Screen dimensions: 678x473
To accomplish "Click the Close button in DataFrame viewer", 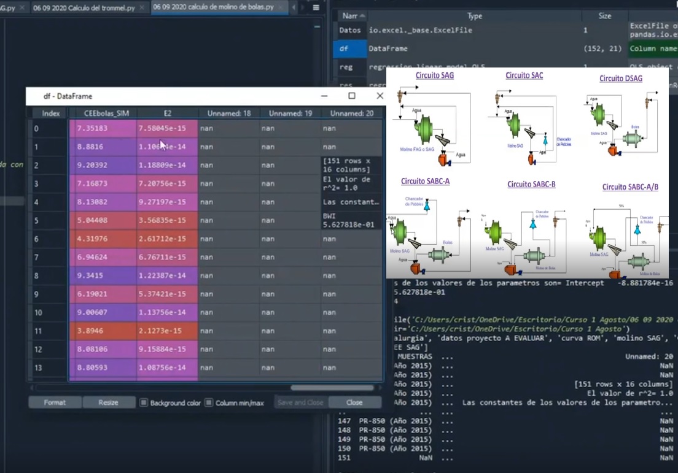I will 354,402.
